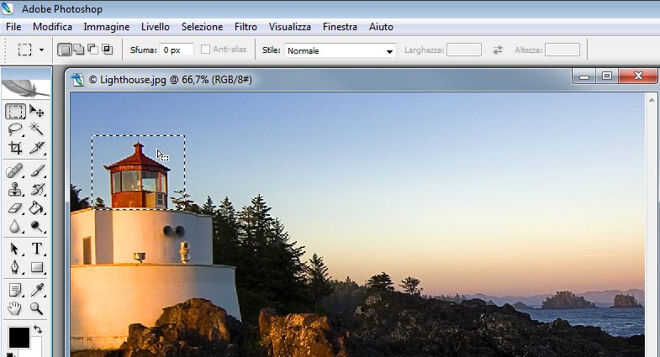Choose the Healing Brush tool

pos(15,171)
